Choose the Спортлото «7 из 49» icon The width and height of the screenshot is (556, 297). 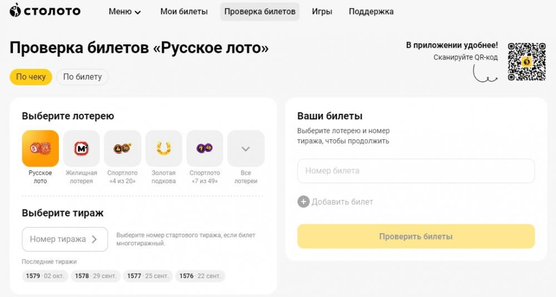(205, 148)
